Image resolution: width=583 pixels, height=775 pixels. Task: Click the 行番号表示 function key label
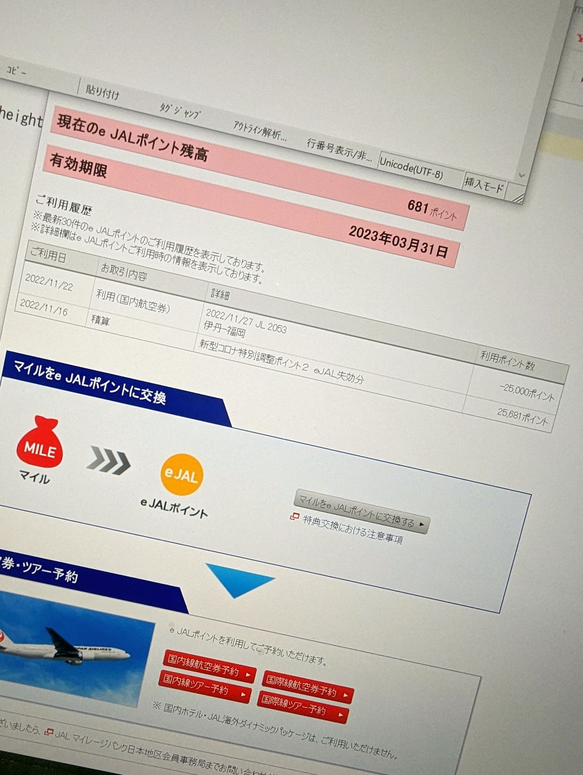[339, 150]
